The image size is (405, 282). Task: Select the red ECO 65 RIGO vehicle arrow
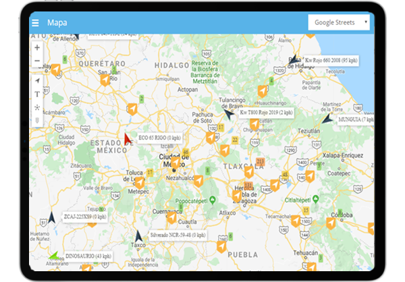127,139
